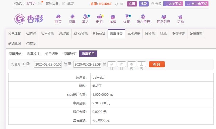Select the 彩票盈亏 sub-tab
Viewport: 216px width, 129px height.
pyautogui.click(x=88, y=54)
